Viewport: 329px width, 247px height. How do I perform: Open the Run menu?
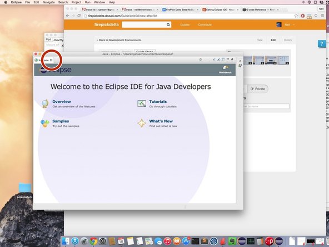tap(87, 2)
